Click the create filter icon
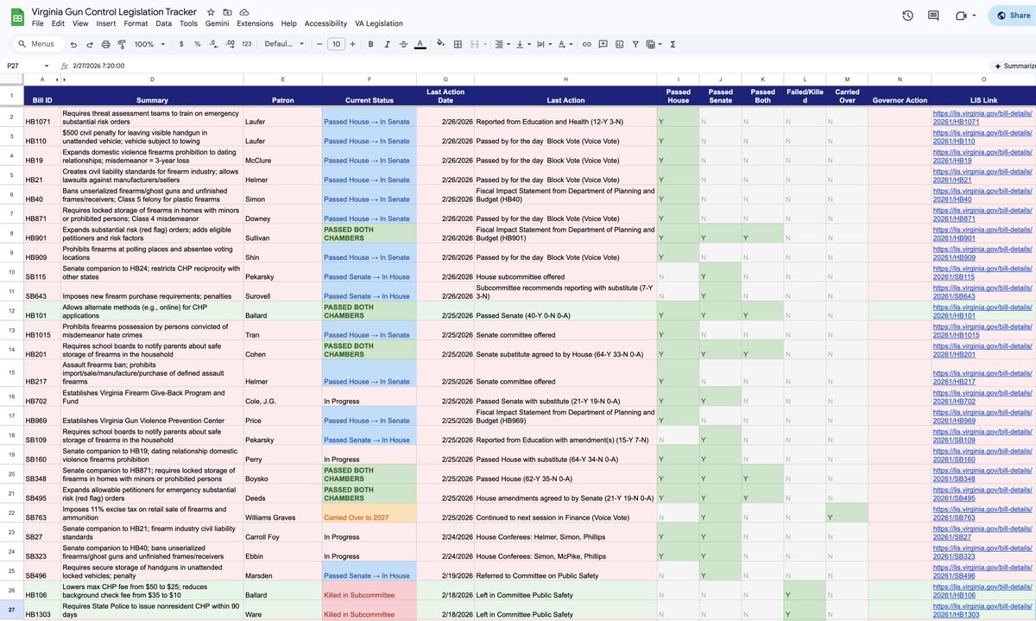Screen dimensions: 1036x621 coord(635,44)
